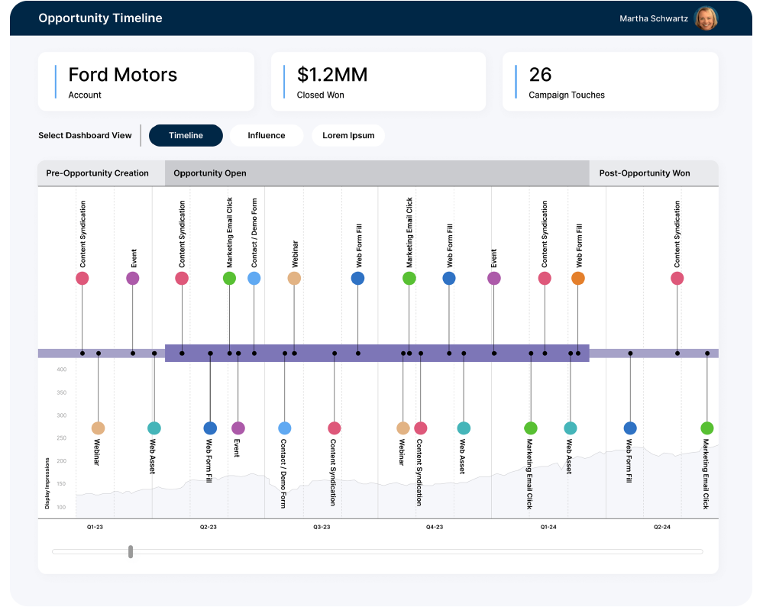Click the Opportunity Timeline page title
This screenshot has width=763, height=607.
[100, 18]
